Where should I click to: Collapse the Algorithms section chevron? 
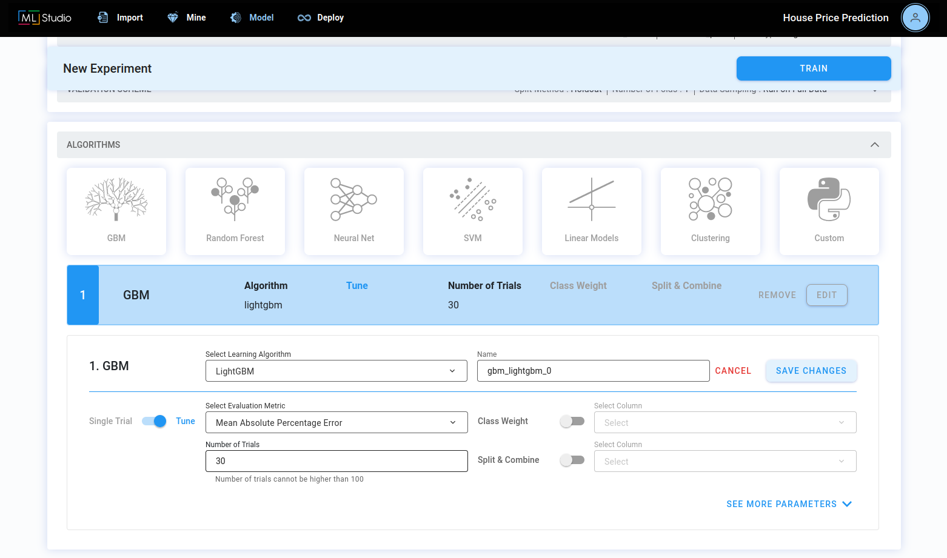(x=875, y=145)
